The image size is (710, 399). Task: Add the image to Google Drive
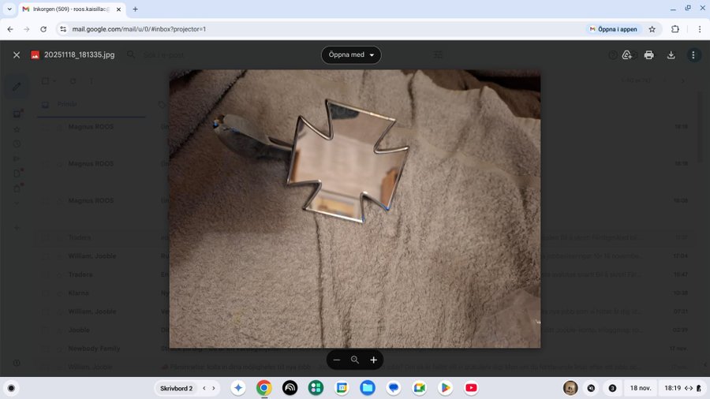pyautogui.click(x=627, y=55)
